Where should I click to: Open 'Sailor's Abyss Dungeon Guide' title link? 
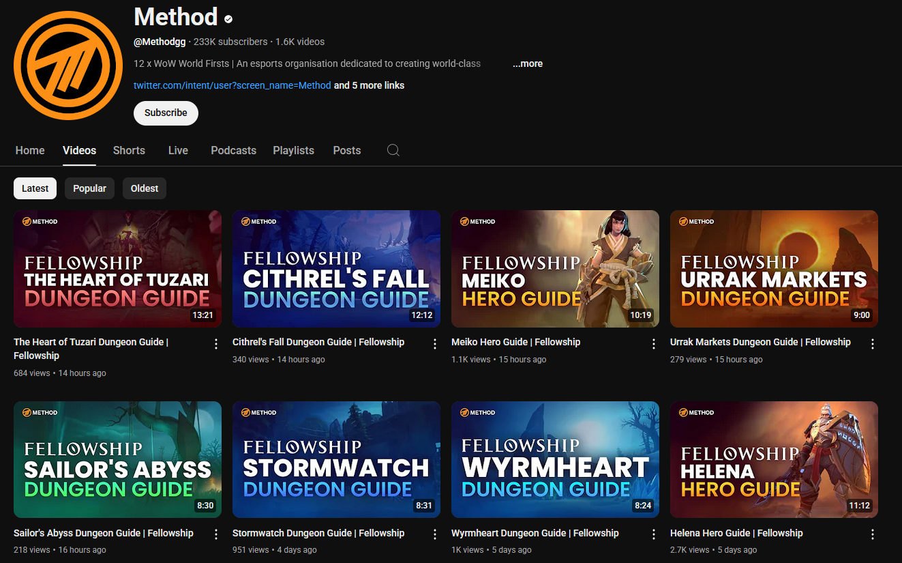[104, 533]
